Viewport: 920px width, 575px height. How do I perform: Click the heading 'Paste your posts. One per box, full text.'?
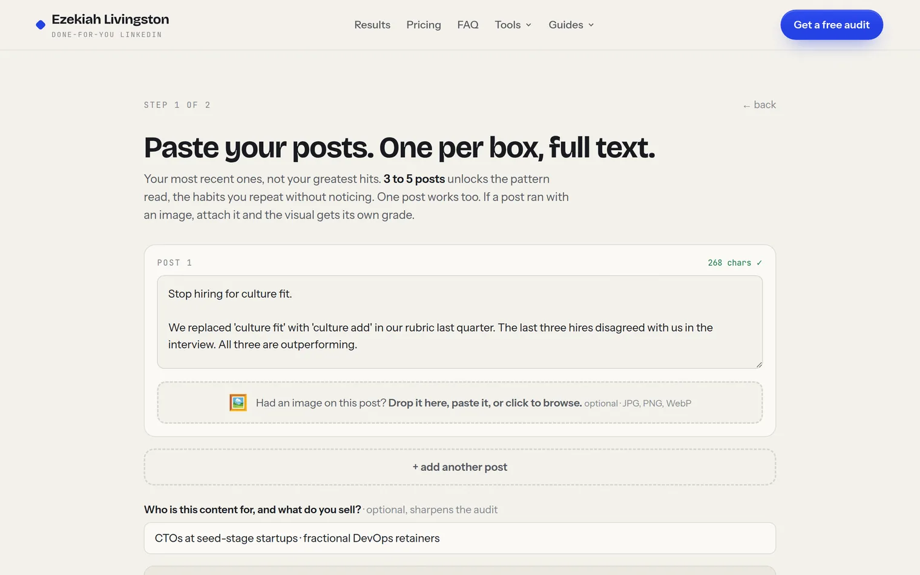pos(399,148)
